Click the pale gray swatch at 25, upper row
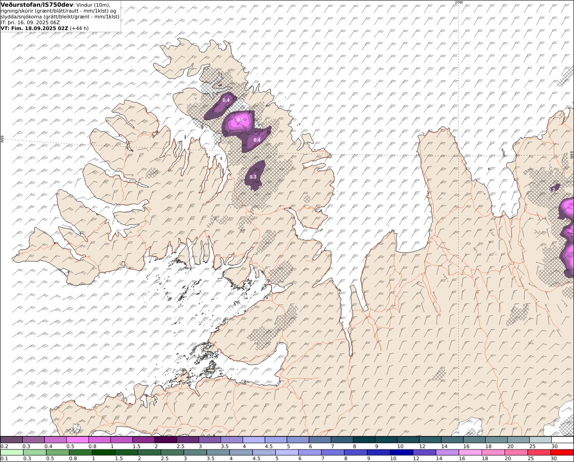Image resolution: width=574 pixels, height=462 pixels. (540, 440)
